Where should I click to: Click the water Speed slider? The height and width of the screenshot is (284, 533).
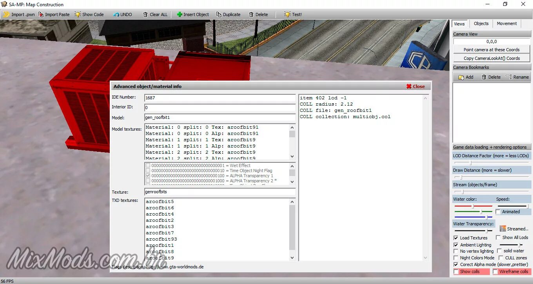[x=513, y=206]
